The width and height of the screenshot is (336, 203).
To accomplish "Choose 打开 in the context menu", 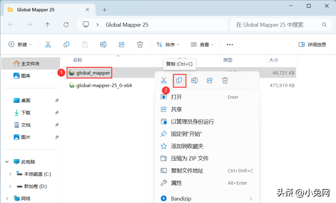I will (207, 97).
